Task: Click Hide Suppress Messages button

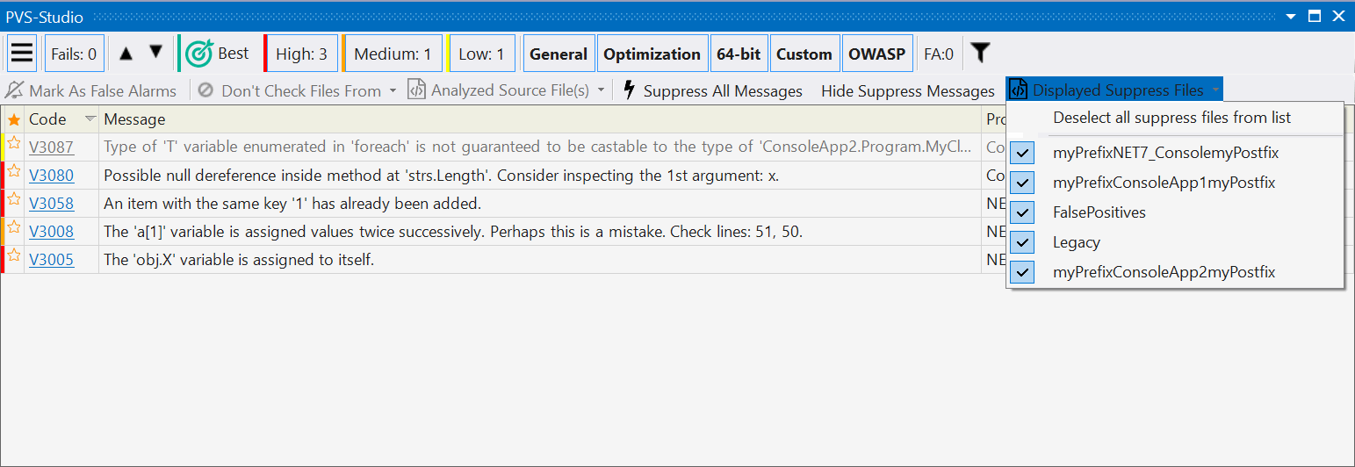Action: (x=907, y=90)
